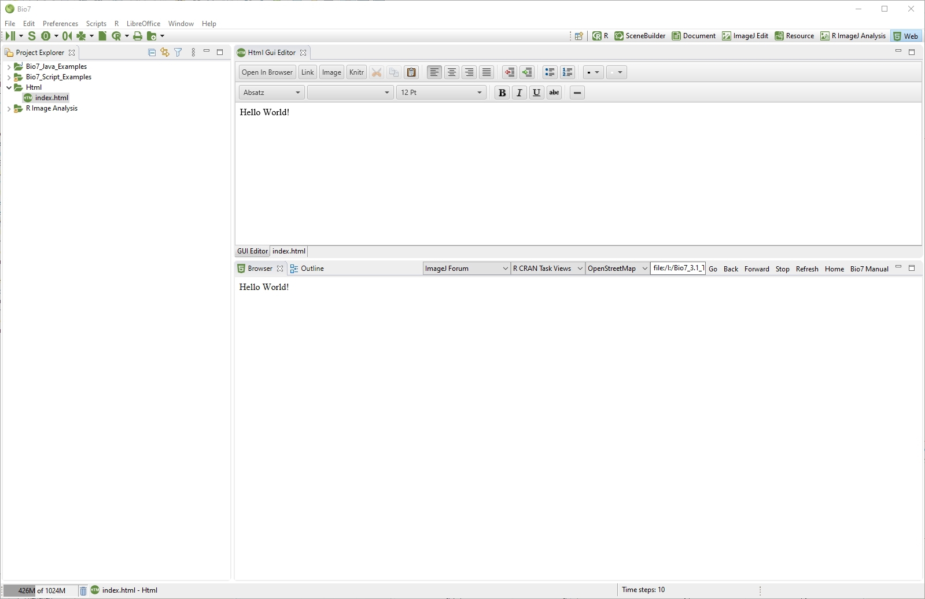Click the play/pause simulation toolbar icon

(10, 36)
